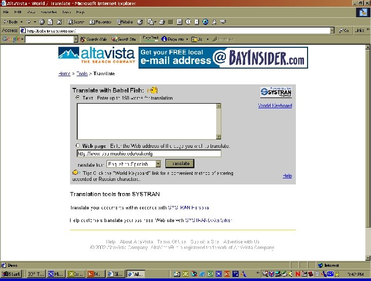Image resolution: width=371 pixels, height=281 pixels.
Task: Print the page with the printer icon
Action: pyautogui.click(x=162, y=22)
